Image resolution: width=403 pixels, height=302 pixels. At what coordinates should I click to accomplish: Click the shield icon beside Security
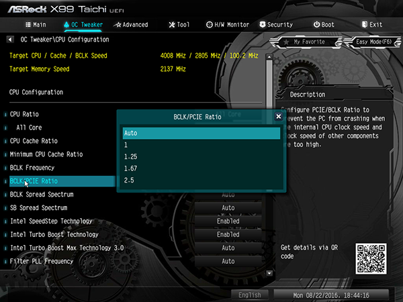coord(263,24)
